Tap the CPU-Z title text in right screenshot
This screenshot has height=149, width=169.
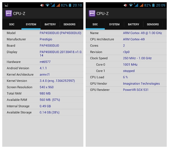[x=103, y=14]
